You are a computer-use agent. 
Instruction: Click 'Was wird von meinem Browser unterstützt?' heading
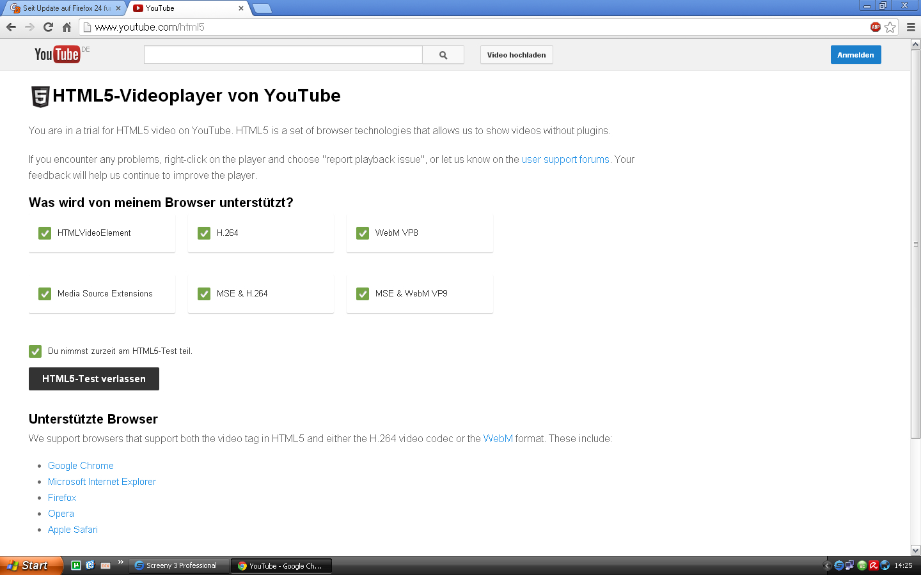coord(161,203)
